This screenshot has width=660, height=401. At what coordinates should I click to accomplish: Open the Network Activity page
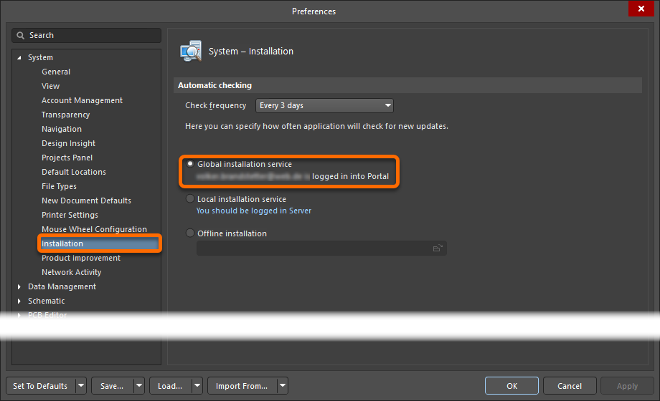72,272
